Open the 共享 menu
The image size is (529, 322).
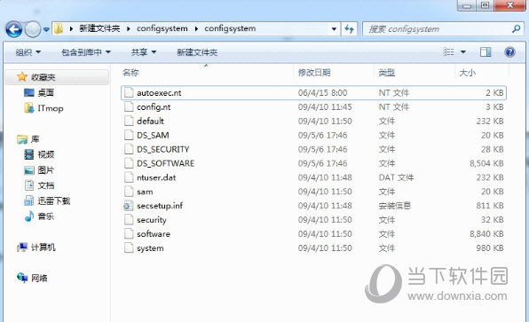tap(144, 52)
